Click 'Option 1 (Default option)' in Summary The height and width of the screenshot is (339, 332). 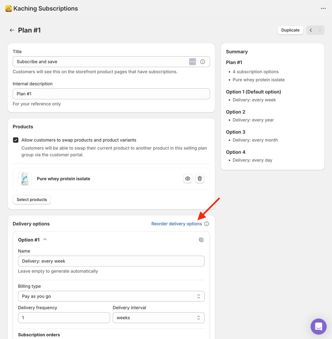point(253,92)
